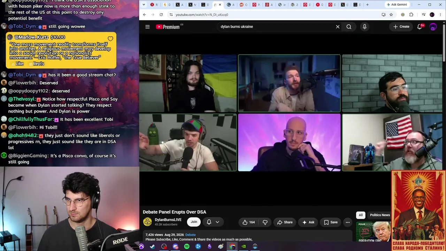Open more actions ellipsis under video
The width and height of the screenshot is (446, 251).
pos(347,222)
